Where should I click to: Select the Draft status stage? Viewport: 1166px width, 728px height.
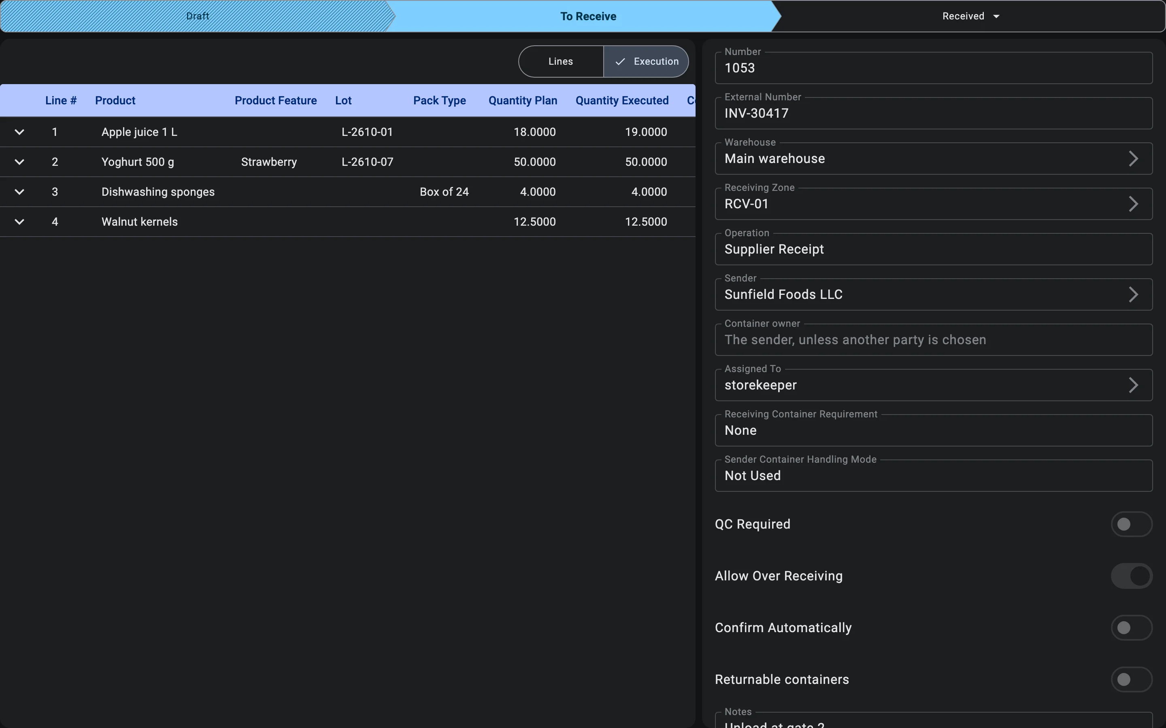198,16
